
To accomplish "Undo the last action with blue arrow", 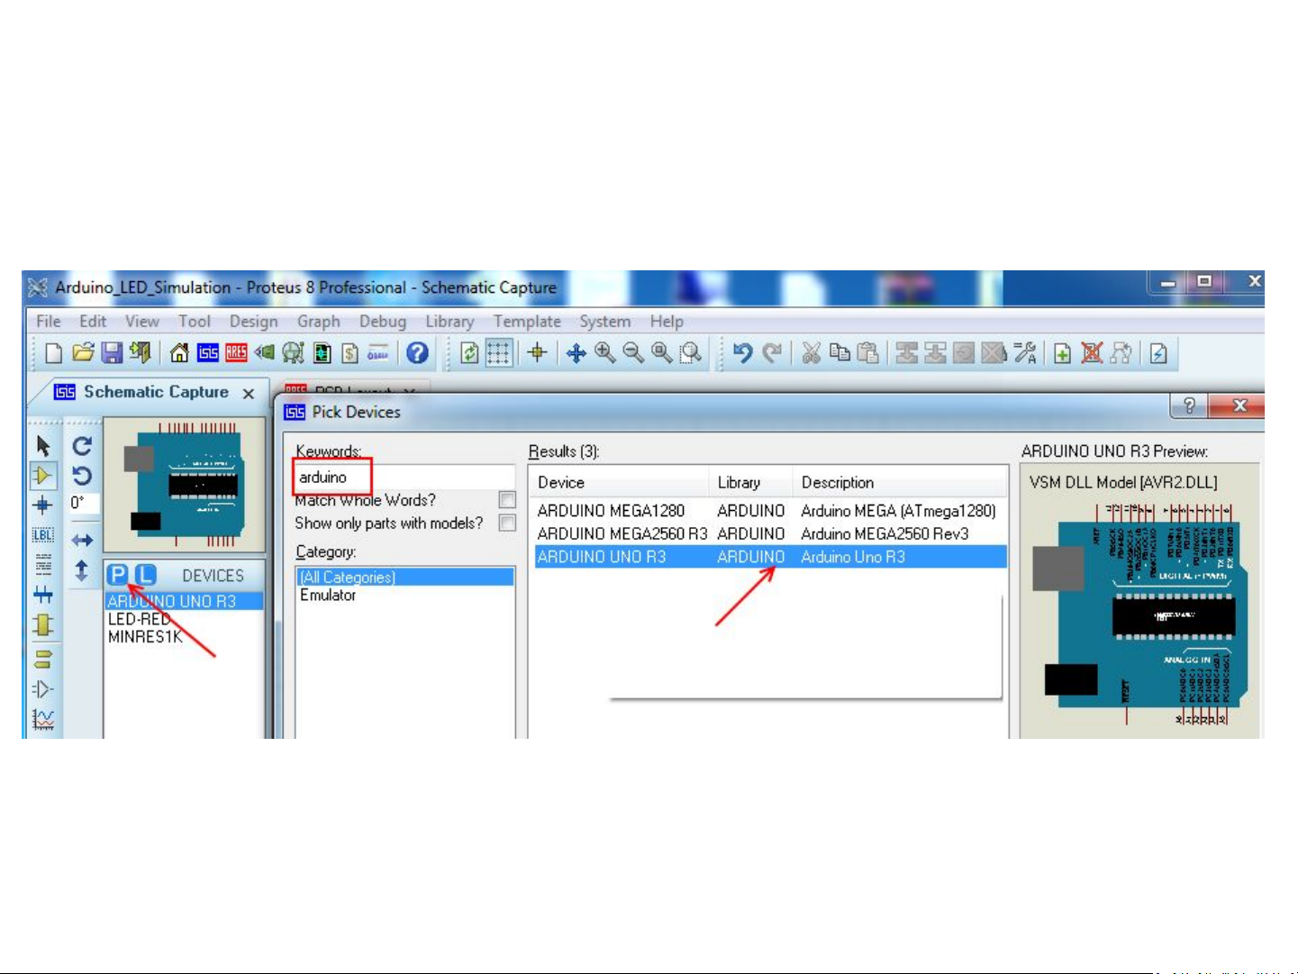I will point(743,353).
